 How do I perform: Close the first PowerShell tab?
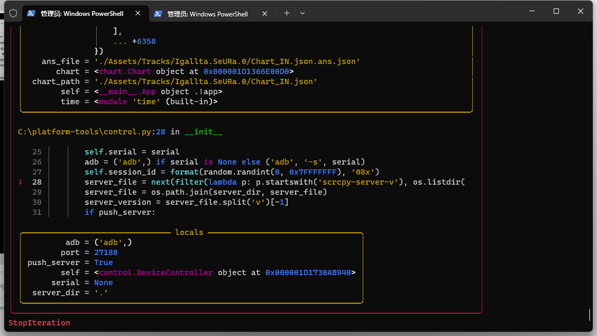pyautogui.click(x=138, y=13)
